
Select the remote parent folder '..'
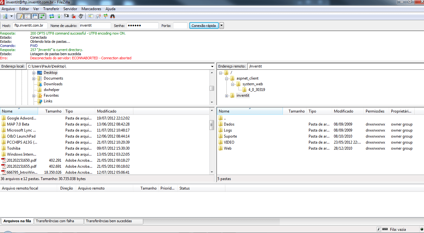pos(225,118)
